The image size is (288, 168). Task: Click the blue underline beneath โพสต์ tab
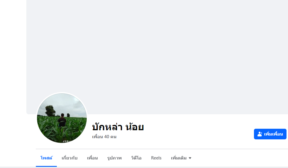point(46,166)
